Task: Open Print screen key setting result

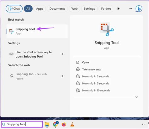Action: (x=37, y=54)
